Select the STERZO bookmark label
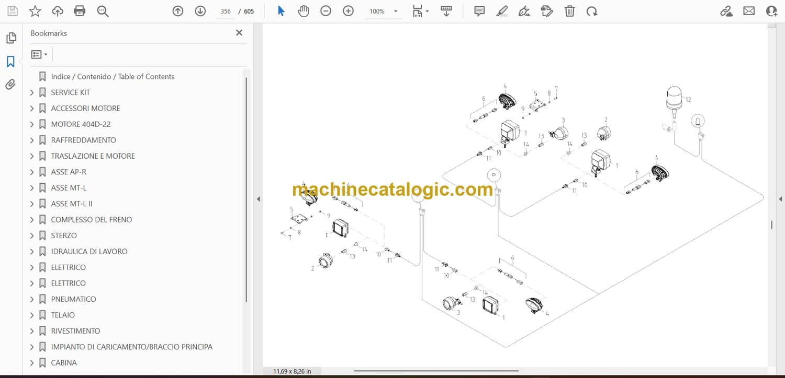785x378 pixels. tap(64, 235)
